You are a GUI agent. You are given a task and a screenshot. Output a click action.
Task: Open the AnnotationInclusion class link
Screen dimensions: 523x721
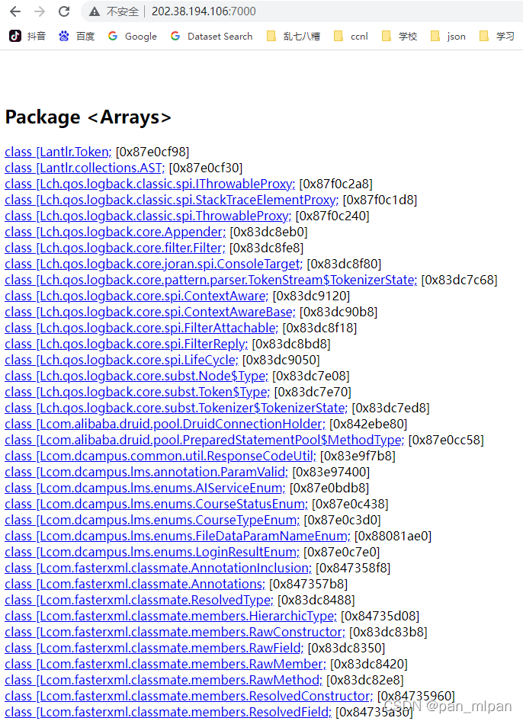point(159,569)
